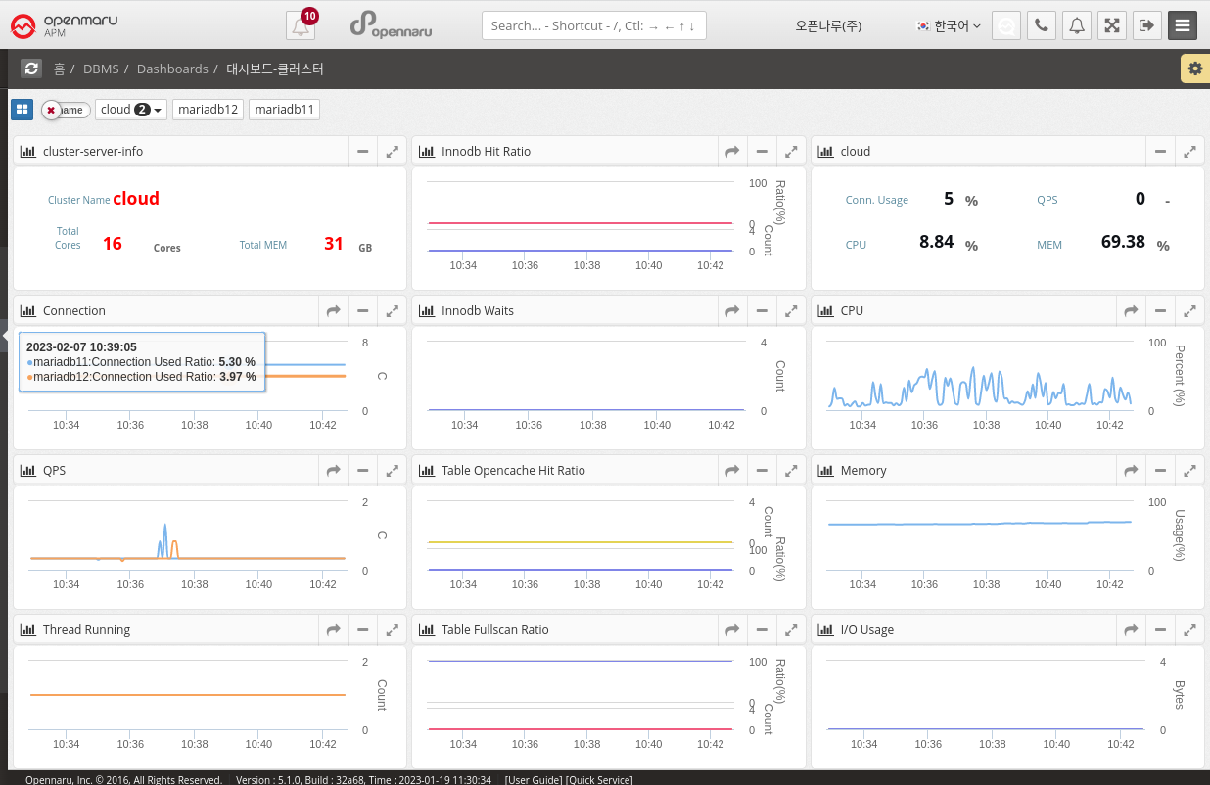
Task: Toggle the mariadb12 server filter
Action: coord(209,110)
